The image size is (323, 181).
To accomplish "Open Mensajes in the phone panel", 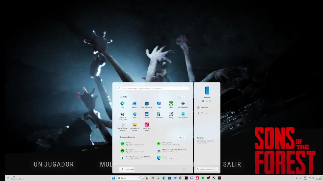I will click(x=203, y=108).
